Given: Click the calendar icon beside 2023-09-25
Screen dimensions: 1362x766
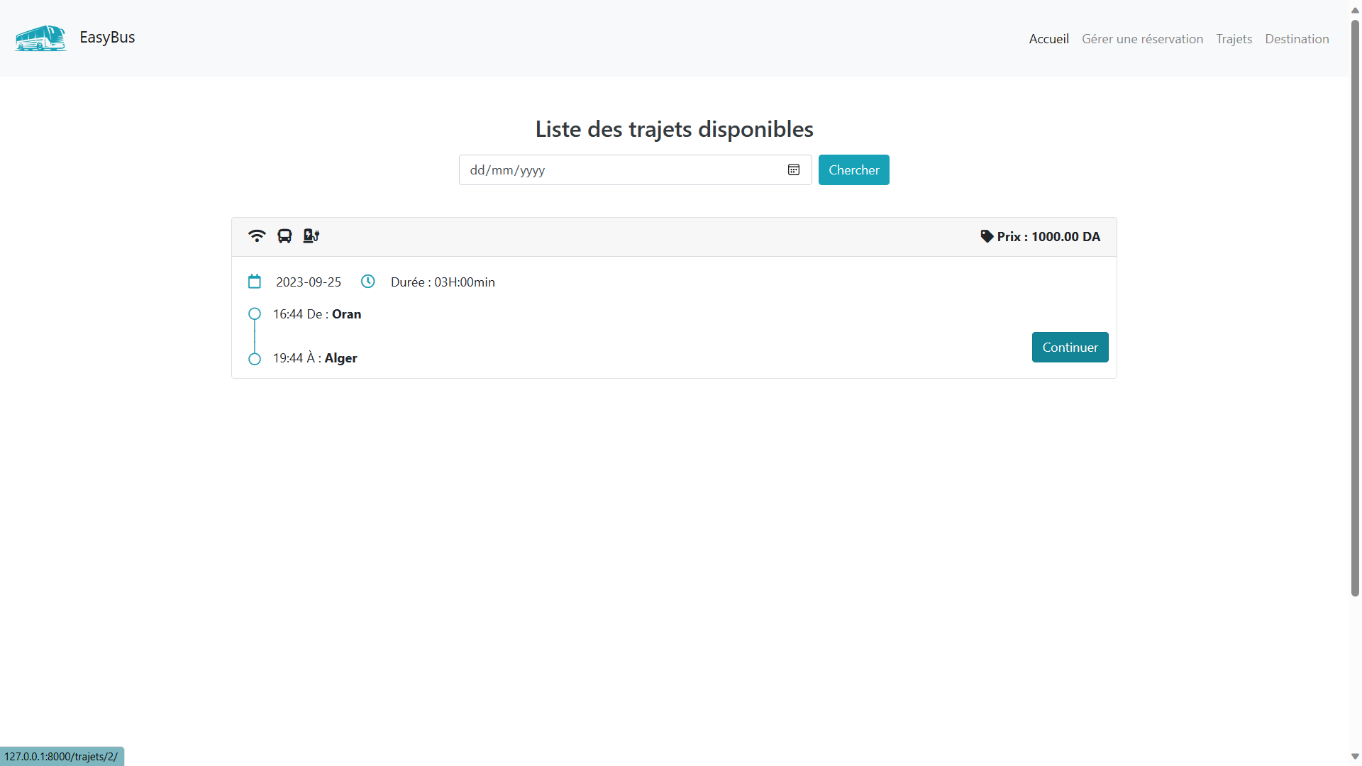Looking at the screenshot, I should click(x=254, y=281).
